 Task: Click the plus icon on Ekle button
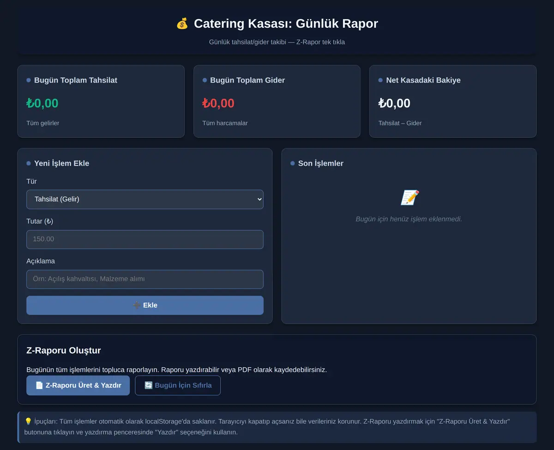tap(137, 305)
